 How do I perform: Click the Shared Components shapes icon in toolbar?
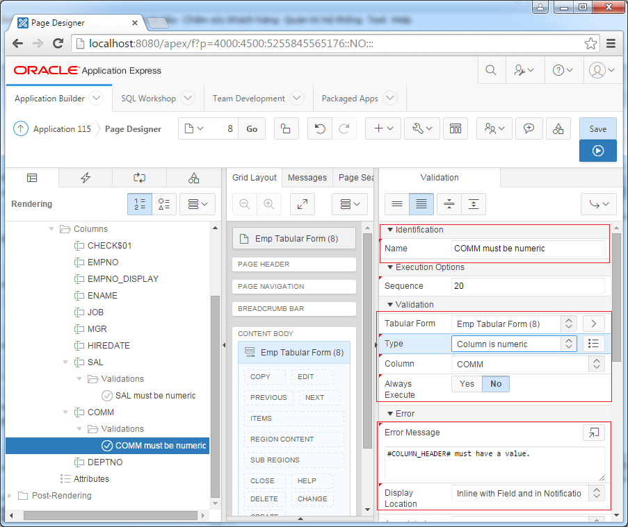[x=558, y=128]
